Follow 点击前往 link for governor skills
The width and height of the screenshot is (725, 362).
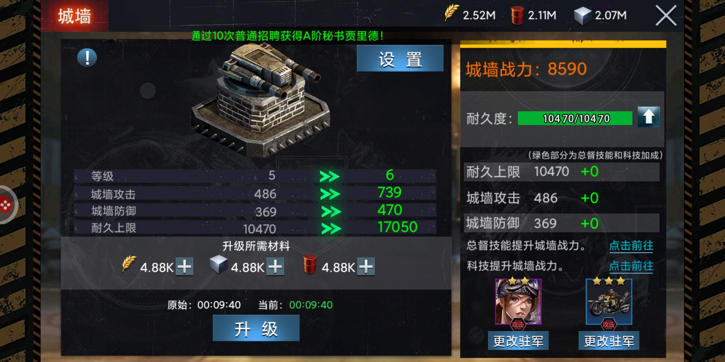631,246
